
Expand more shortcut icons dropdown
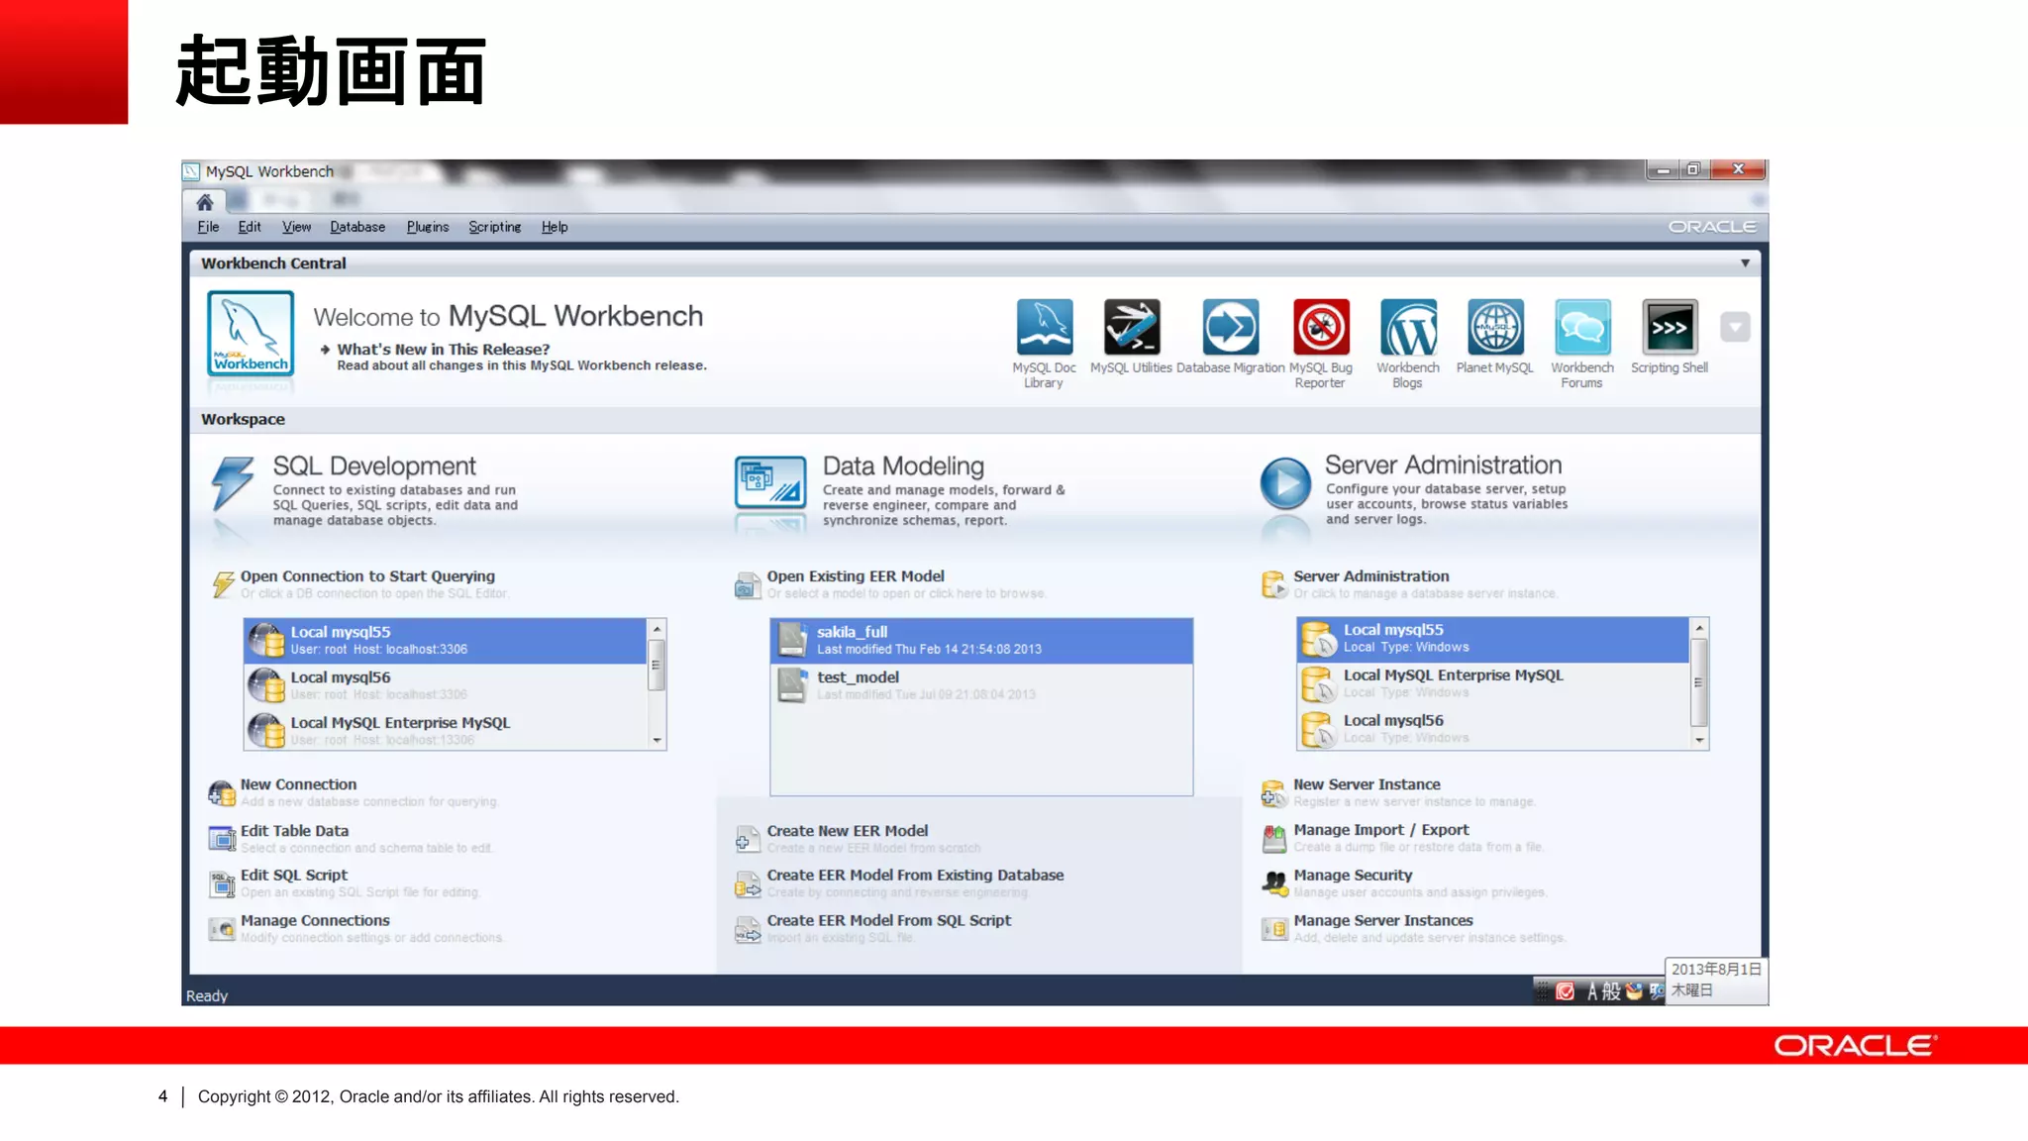1735,327
